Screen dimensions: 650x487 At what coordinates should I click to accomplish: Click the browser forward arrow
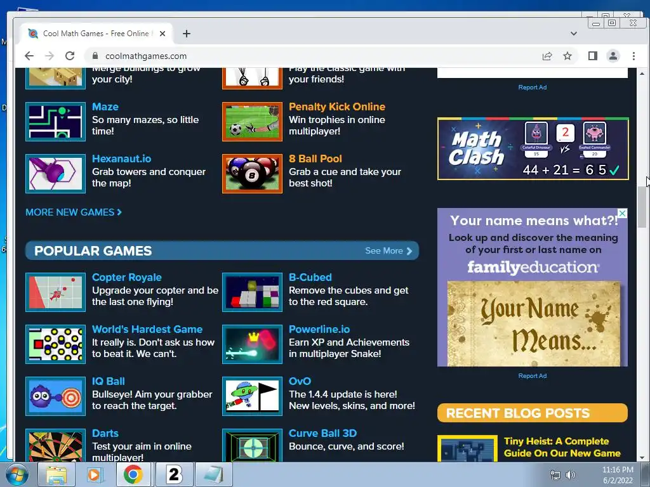coord(50,56)
